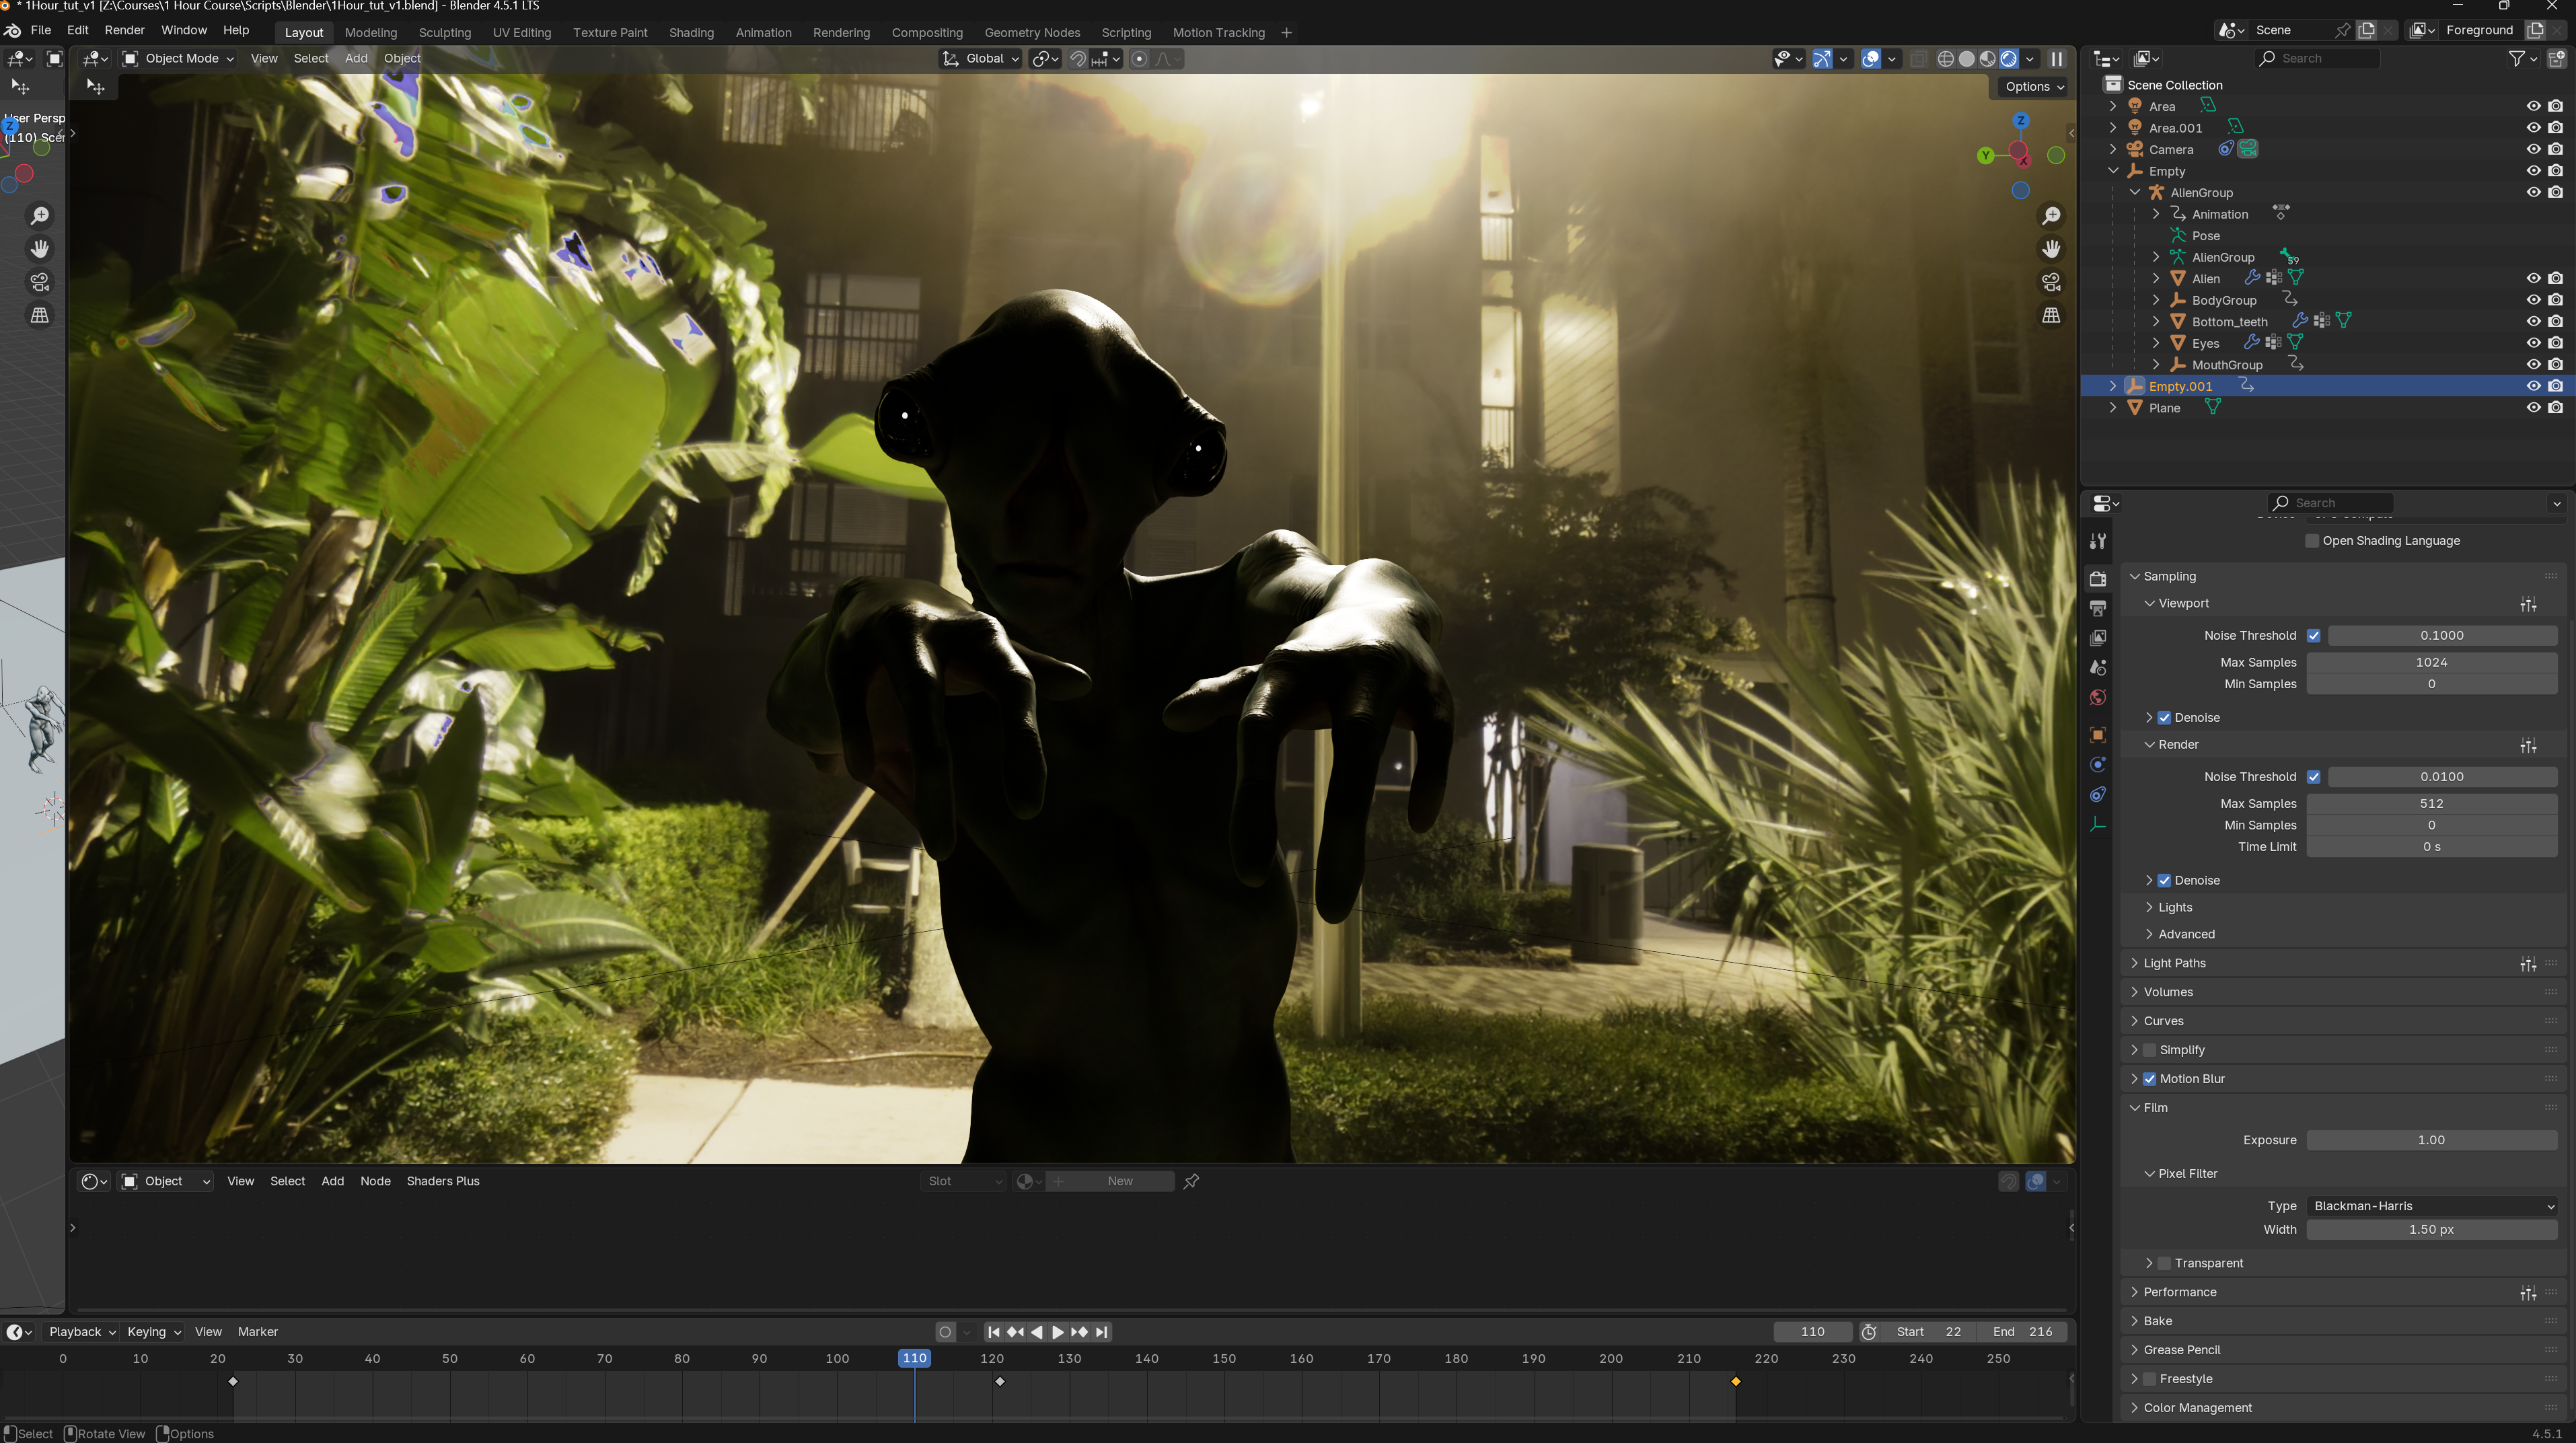This screenshot has height=1443, width=2576.
Task: Hide the Plane object in viewport
Action: [x=2533, y=408]
